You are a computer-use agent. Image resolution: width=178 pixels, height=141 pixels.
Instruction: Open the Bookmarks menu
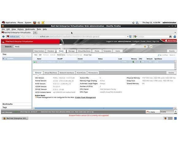coord(30,29)
